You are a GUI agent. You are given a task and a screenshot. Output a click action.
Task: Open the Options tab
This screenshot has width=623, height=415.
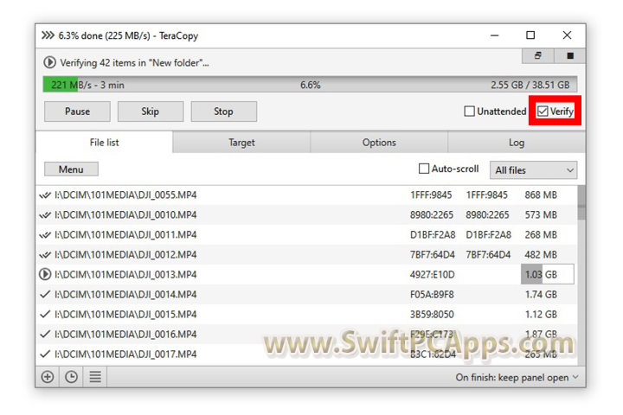(x=379, y=142)
